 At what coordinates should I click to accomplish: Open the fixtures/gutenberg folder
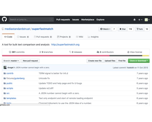click(x=15, y=78)
